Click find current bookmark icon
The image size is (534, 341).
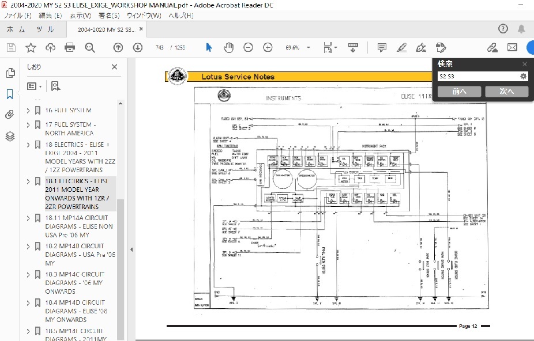pyautogui.click(x=55, y=86)
